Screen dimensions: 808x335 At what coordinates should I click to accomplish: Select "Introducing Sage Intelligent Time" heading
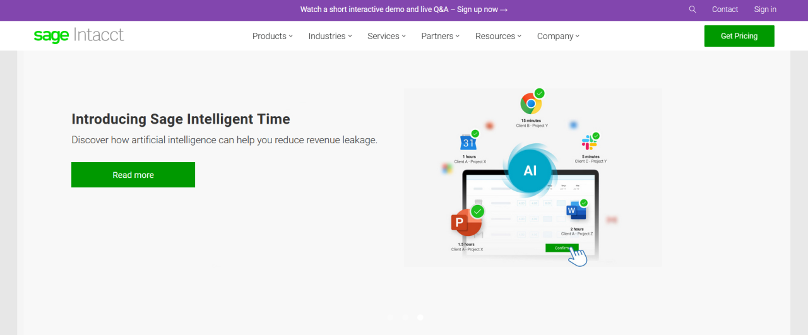[181, 119]
